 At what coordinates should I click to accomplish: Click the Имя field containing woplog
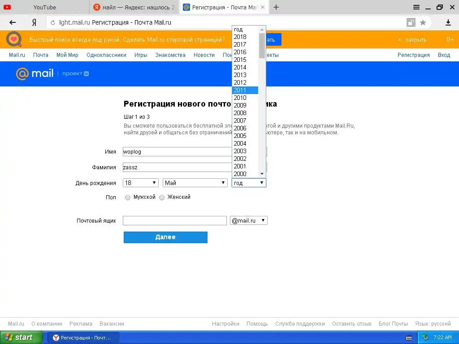[178, 151]
